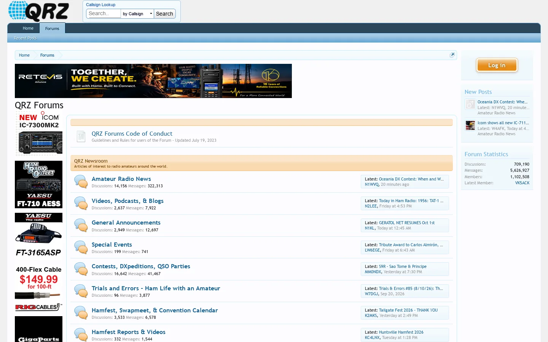548x342 pixels.
Task: Open latest post Huntsville Hamfest 2026
Action: [401, 332]
